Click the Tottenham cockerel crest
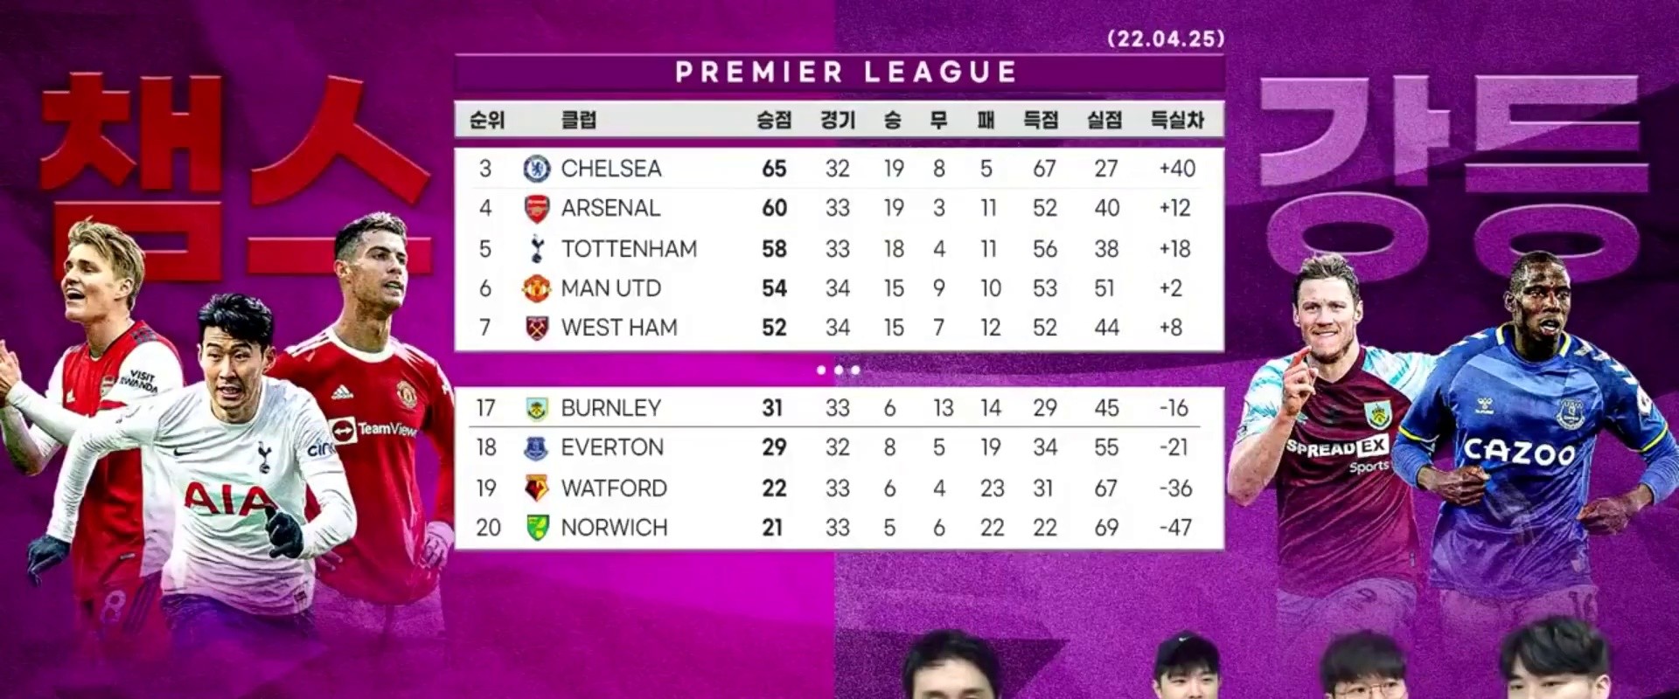The height and width of the screenshot is (699, 1679). click(537, 249)
